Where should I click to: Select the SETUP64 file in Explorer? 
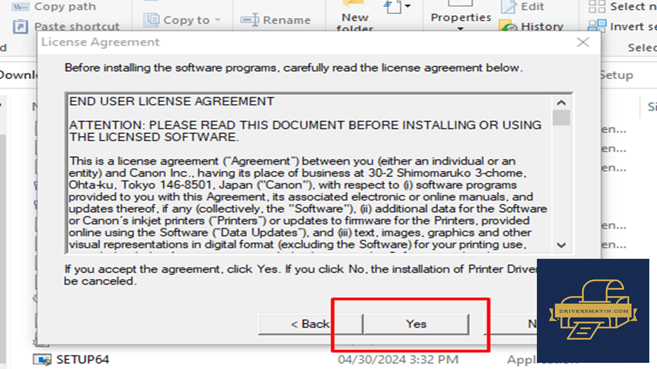click(72, 360)
